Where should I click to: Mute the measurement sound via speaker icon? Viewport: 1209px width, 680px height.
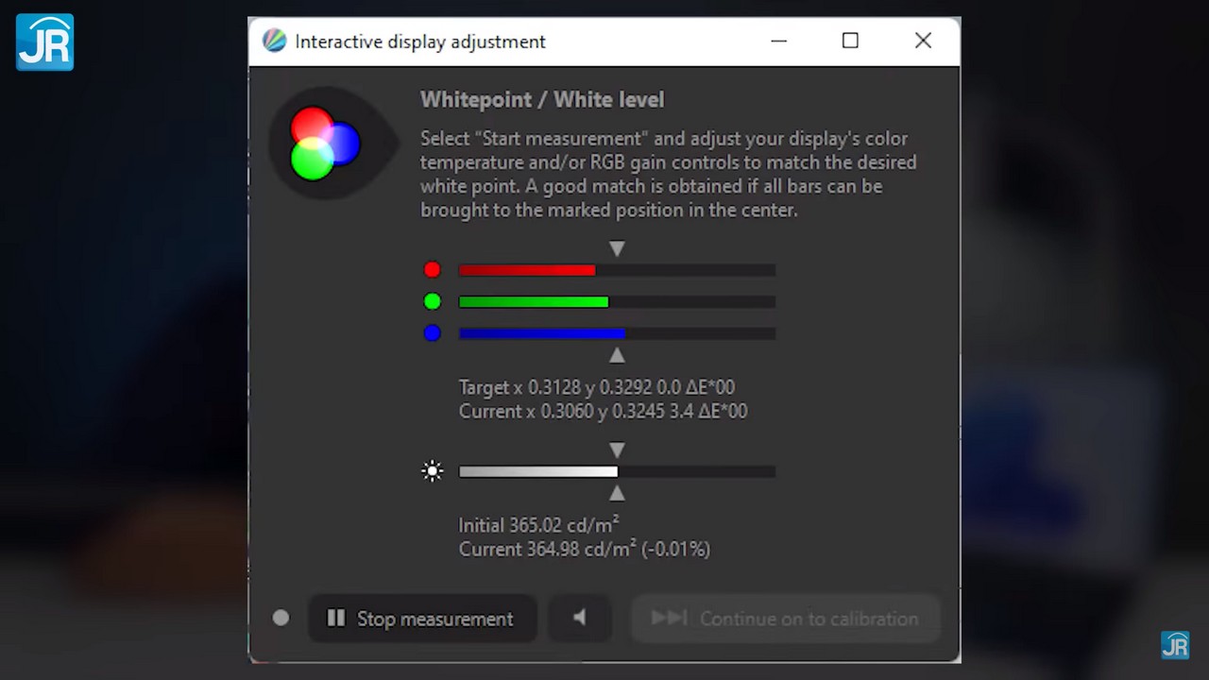(x=580, y=619)
